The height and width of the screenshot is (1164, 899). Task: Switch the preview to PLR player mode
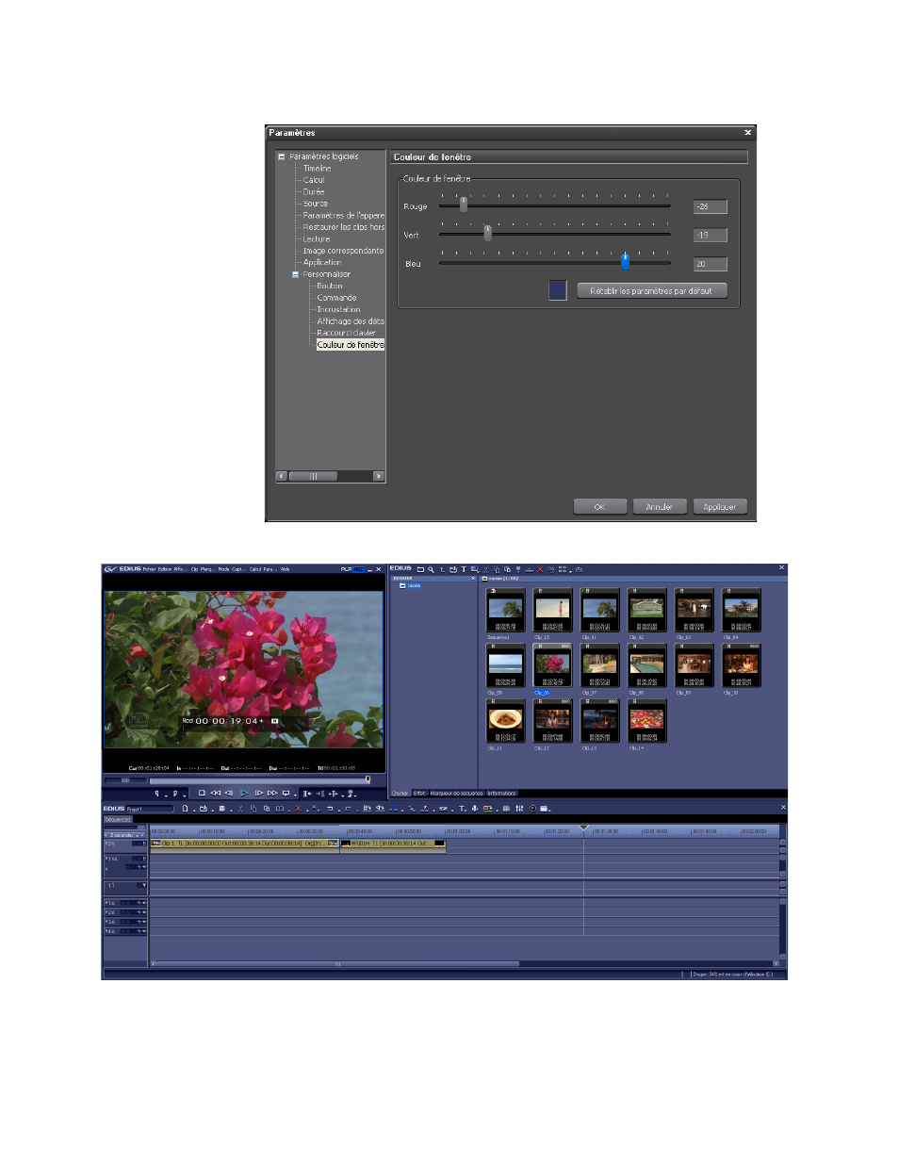point(346,568)
